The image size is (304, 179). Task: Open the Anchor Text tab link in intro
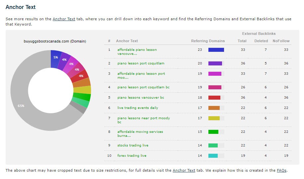tap(64, 19)
